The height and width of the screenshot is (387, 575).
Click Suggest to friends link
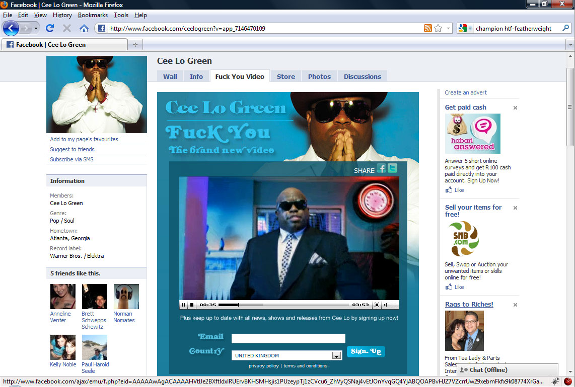pyautogui.click(x=72, y=149)
